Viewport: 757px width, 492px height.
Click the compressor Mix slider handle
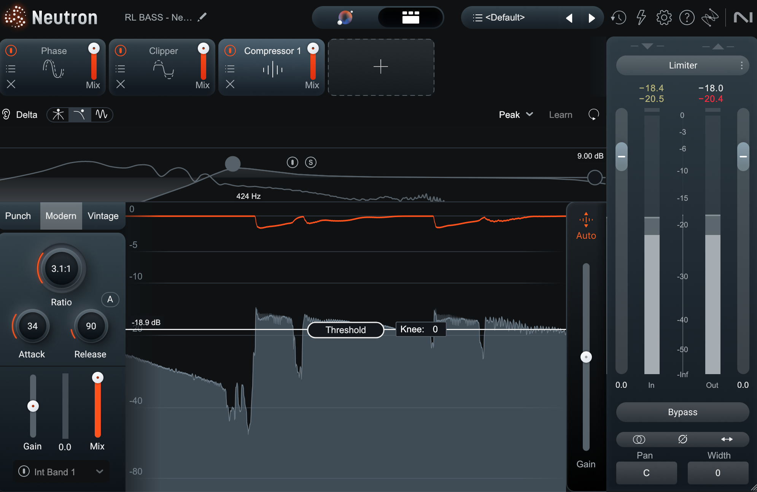tap(98, 378)
